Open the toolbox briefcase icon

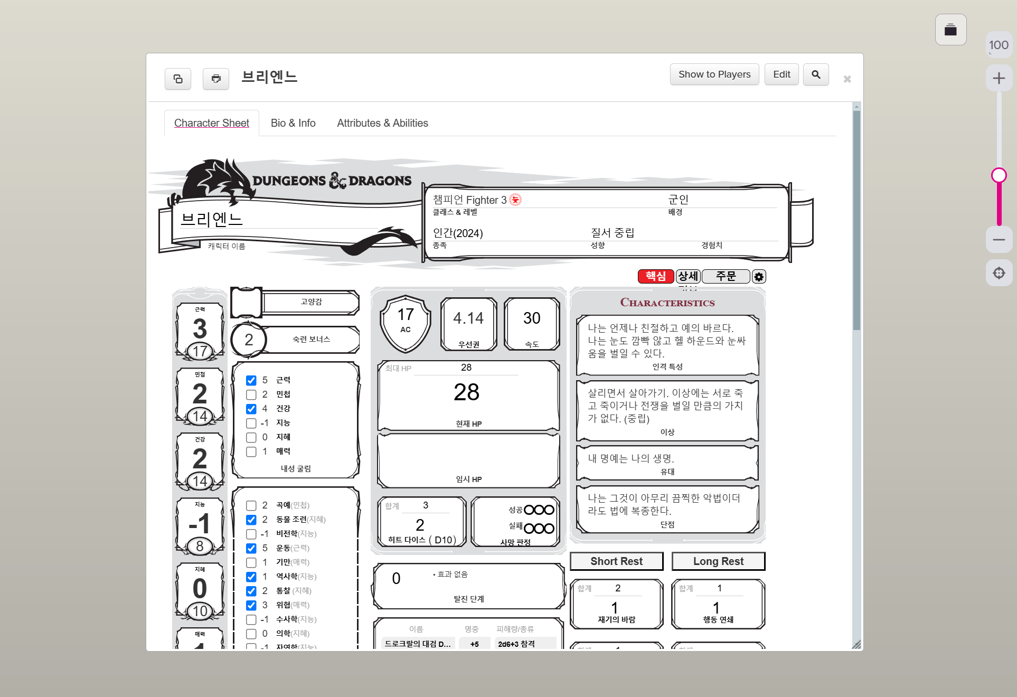[950, 30]
